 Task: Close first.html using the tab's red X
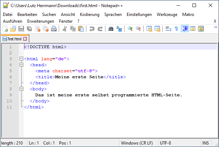[x=25, y=39]
